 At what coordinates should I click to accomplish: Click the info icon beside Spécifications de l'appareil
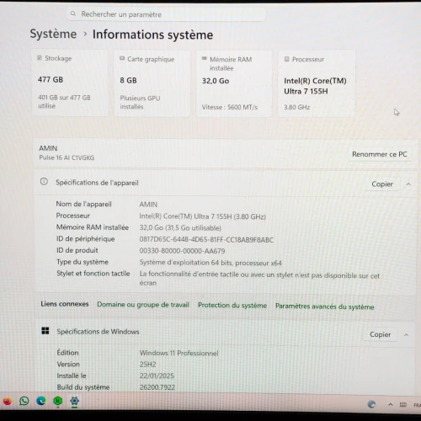click(44, 182)
